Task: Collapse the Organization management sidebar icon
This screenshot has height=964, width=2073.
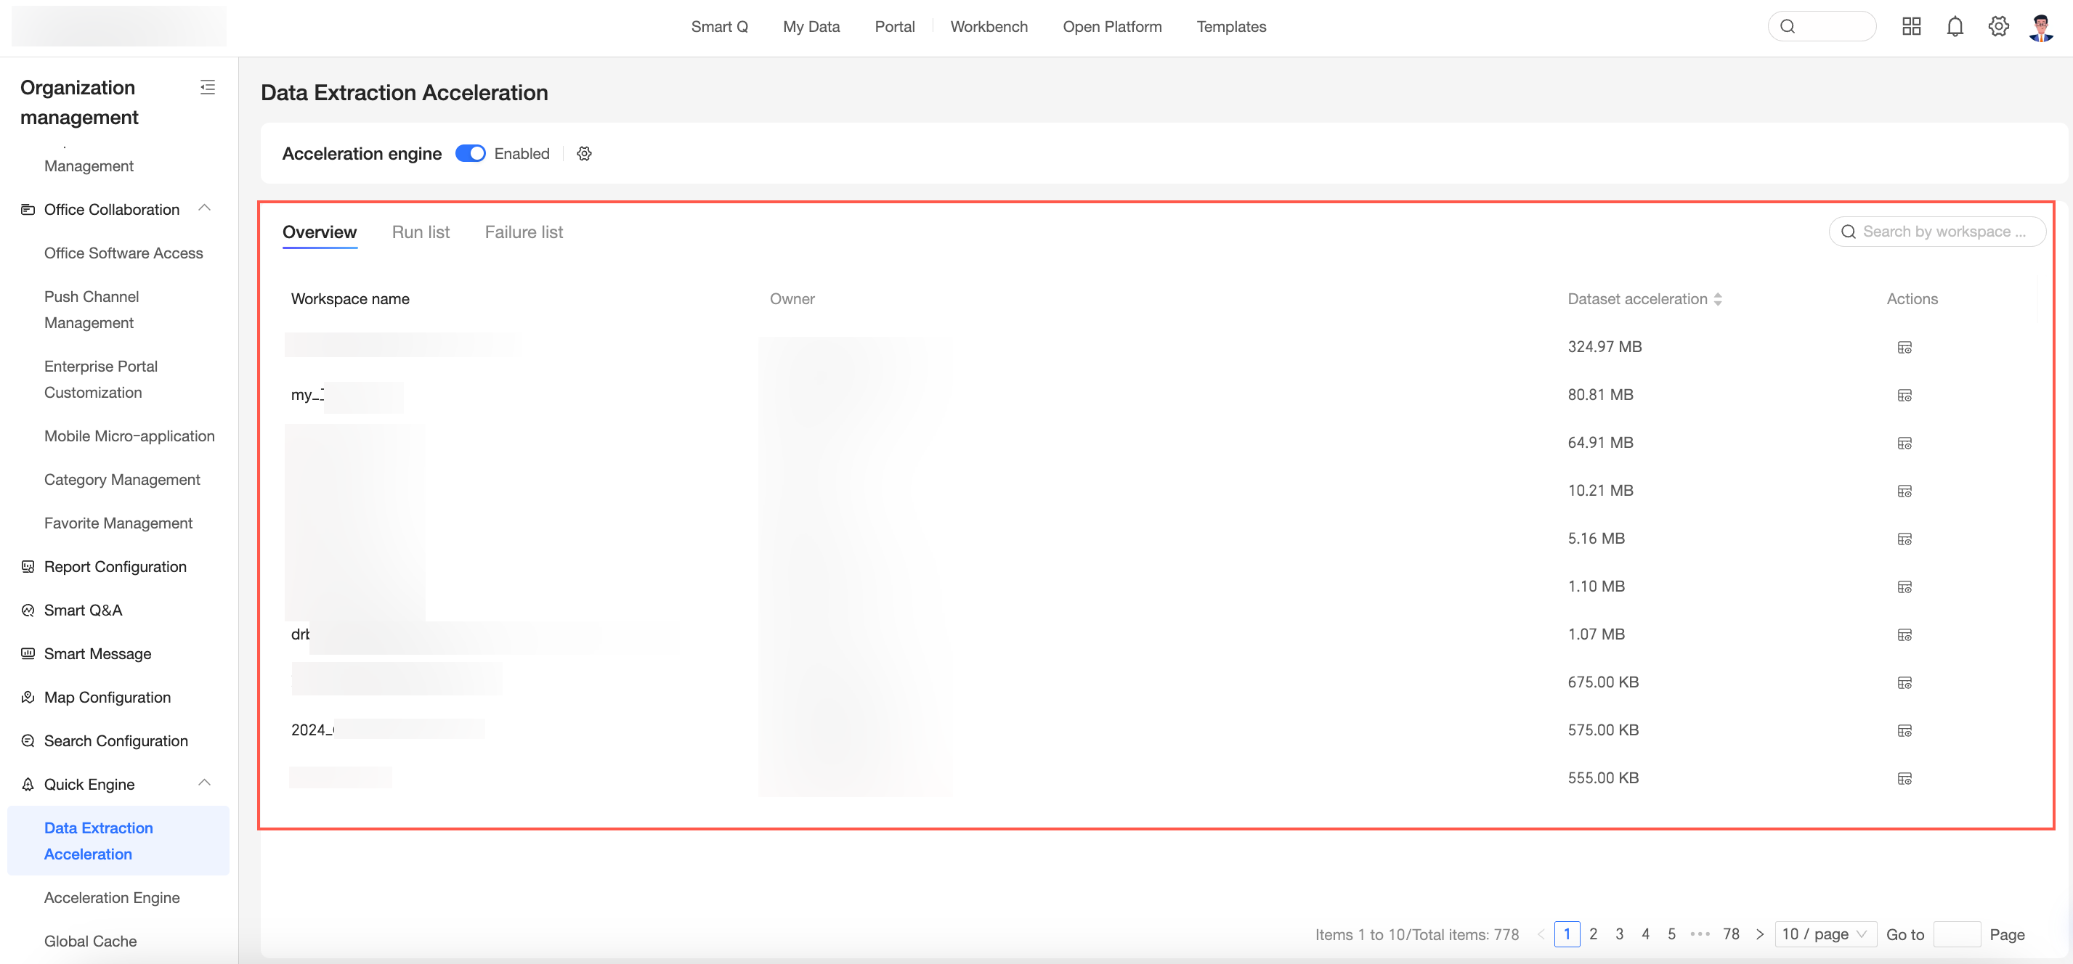Action: point(207,87)
